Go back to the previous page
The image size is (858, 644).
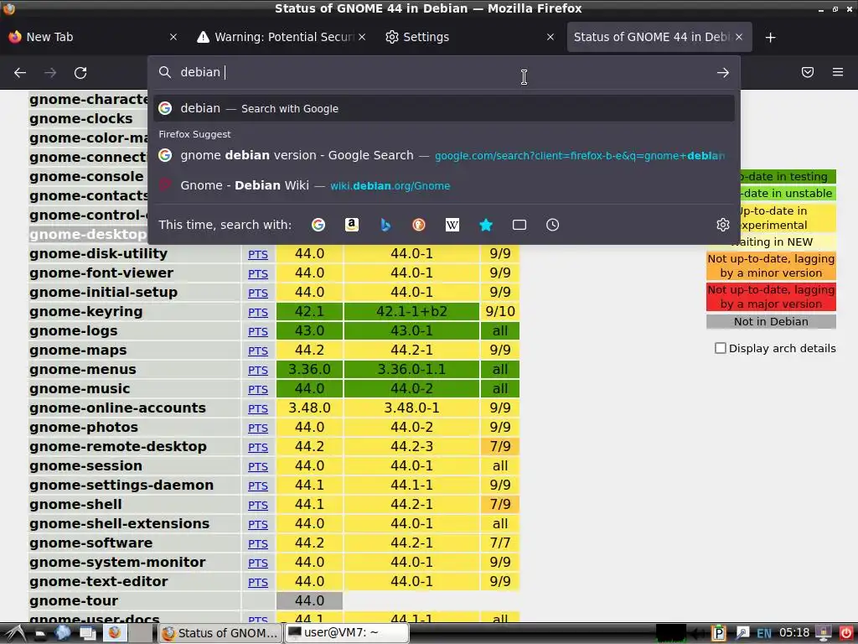coord(20,73)
